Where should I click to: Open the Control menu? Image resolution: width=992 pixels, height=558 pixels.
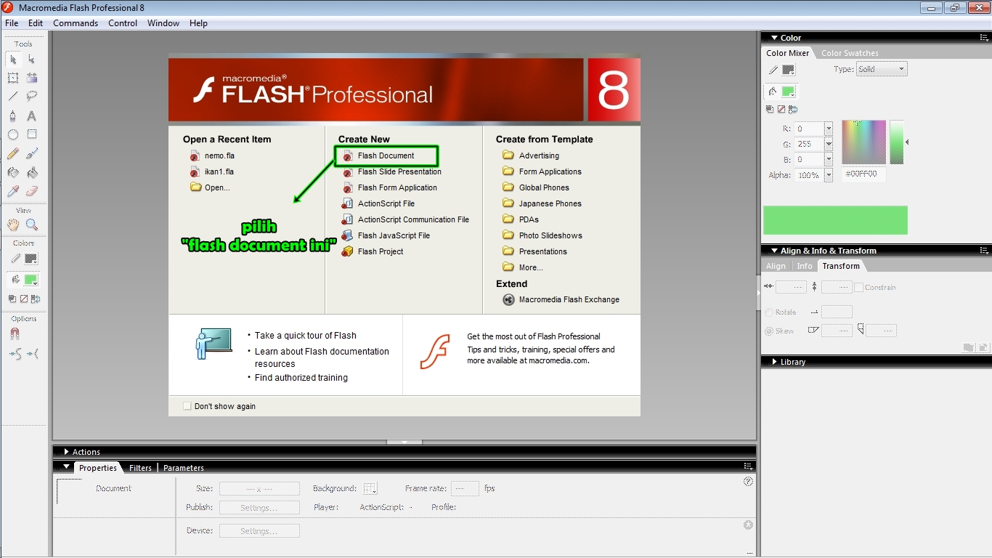123,23
